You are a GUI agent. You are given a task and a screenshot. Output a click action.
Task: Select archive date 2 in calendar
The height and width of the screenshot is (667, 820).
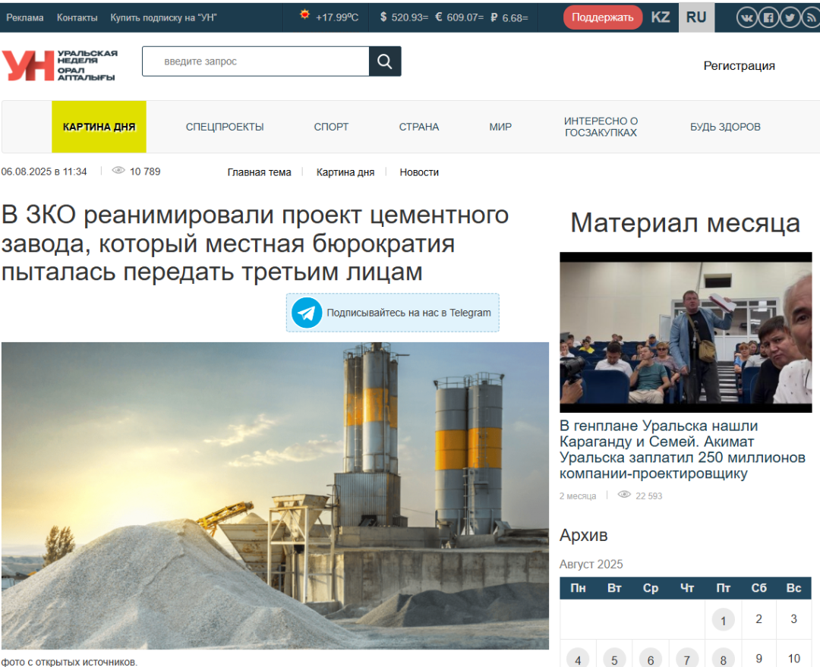tap(758, 619)
